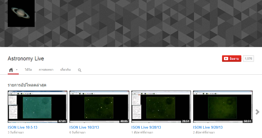The width and height of the screenshot is (262, 138).
Task: Go to channel home tab icon
Action: [11, 70]
